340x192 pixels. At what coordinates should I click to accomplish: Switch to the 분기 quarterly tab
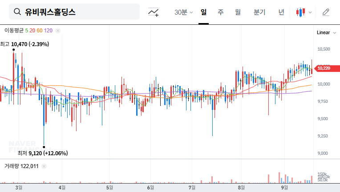tap(259, 12)
